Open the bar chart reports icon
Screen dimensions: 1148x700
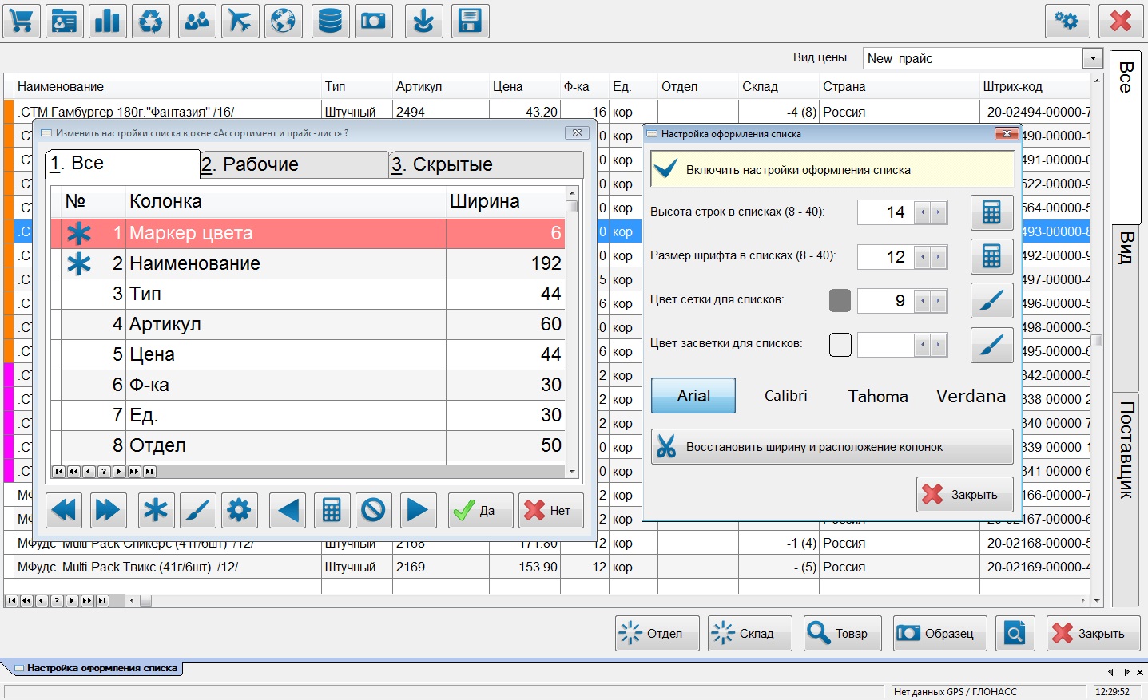coord(107,21)
